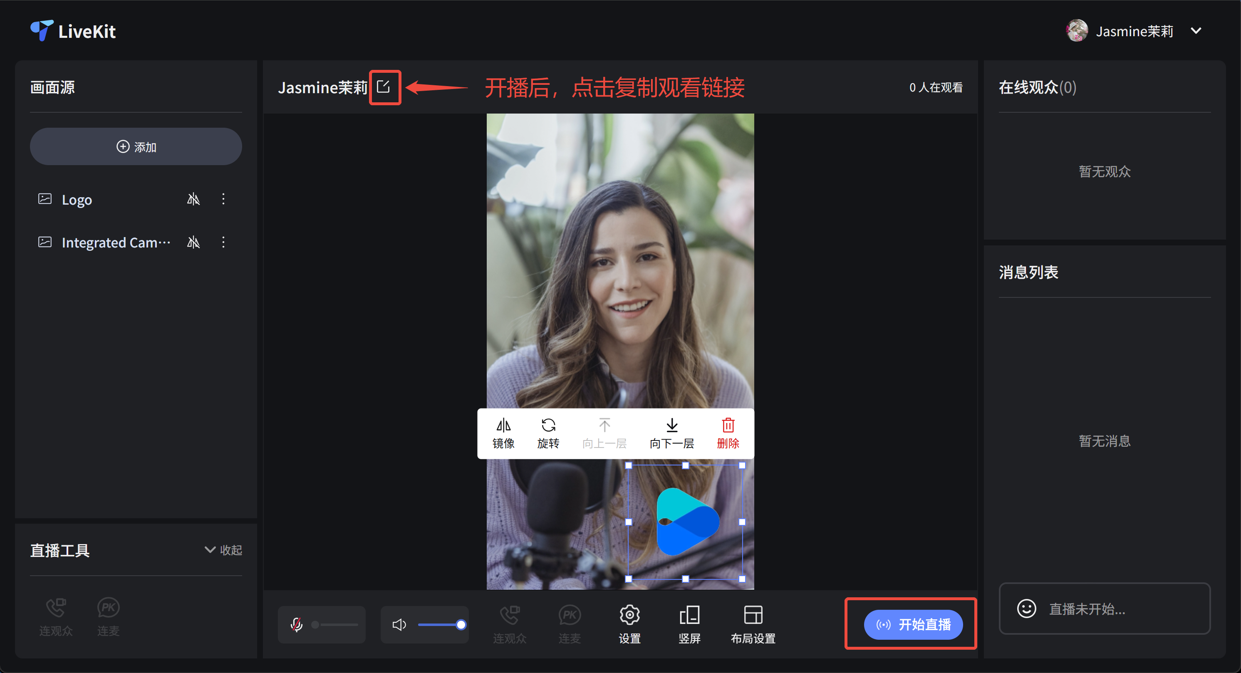Open Jasmine茉莉 account dropdown arrow
This screenshot has height=673, width=1241.
pos(1196,31)
